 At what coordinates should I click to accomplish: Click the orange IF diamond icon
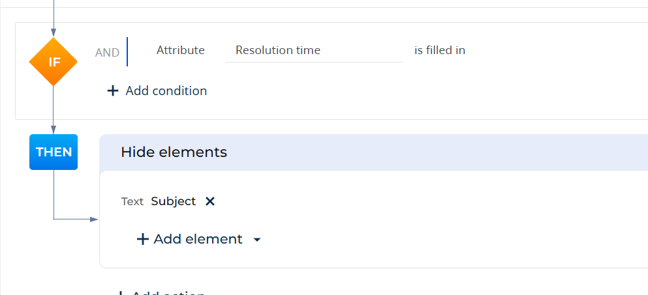coord(54,62)
